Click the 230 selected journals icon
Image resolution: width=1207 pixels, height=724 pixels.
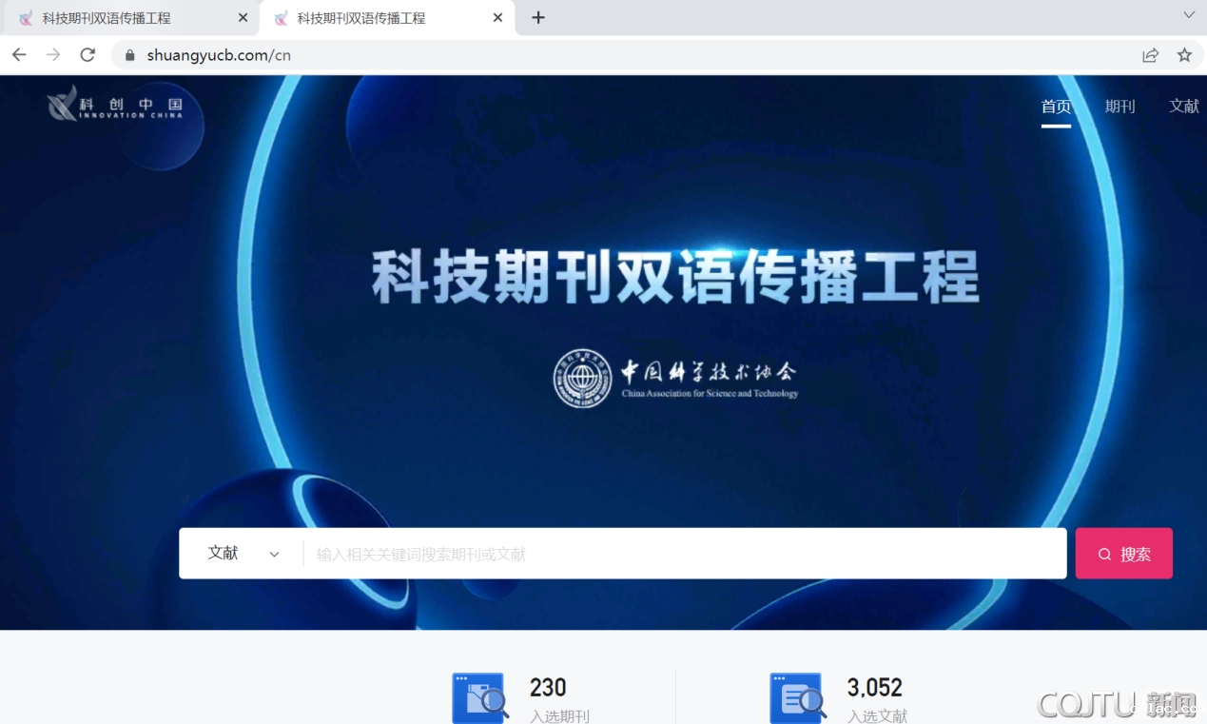[x=479, y=698]
